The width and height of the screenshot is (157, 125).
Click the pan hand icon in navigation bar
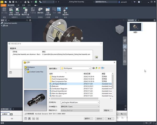click(x=125, y=46)
